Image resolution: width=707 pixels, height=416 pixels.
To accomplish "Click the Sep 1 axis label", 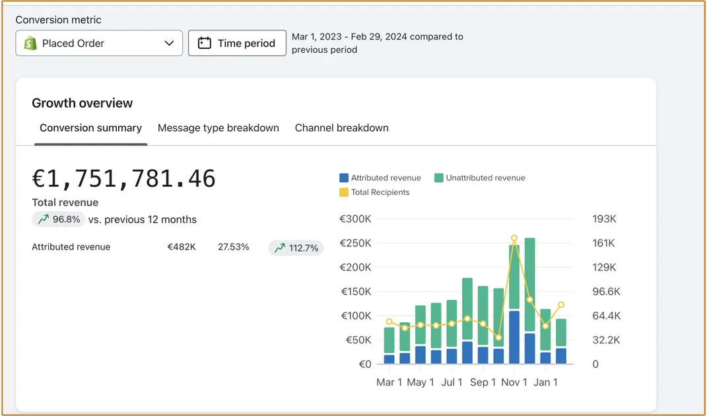I will (483, 382).
